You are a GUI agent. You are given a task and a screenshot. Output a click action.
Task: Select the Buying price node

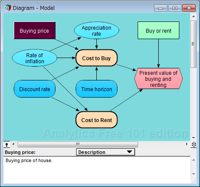(34, 31)
